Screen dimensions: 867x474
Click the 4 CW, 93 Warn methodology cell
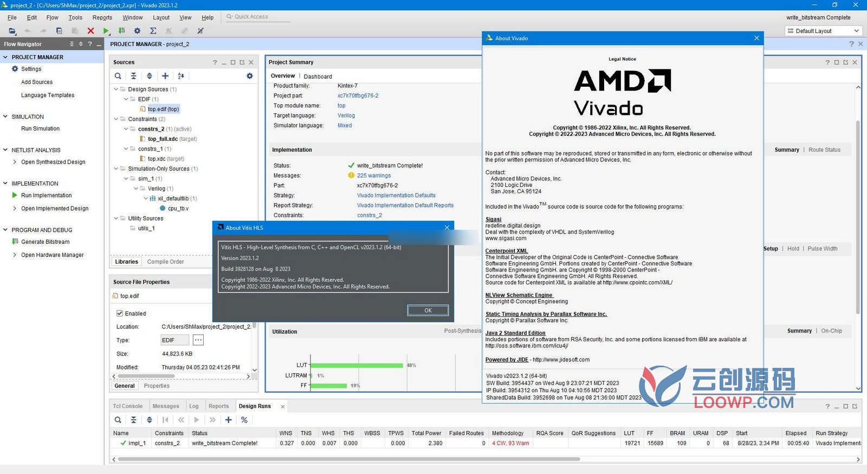click(510, 443)
